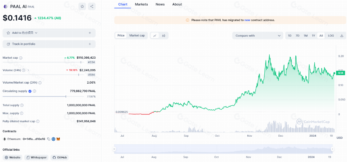Click the $0.1416 price text
This screenshot has width=347, height=162.
tap(17, 18)
